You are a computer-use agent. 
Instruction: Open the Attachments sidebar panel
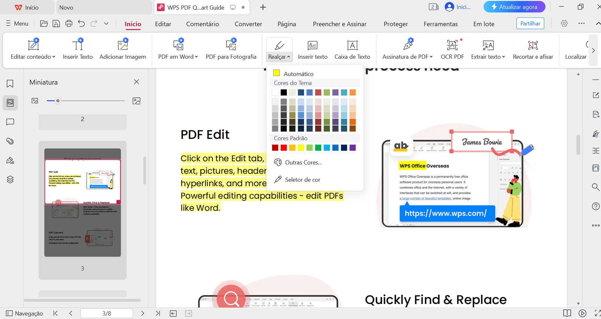(10, 141)
